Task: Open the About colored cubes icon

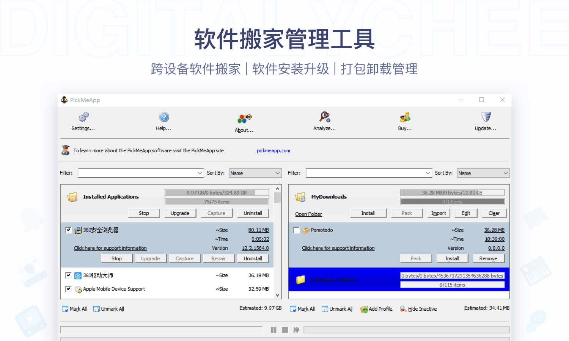Action: point(244,119)
